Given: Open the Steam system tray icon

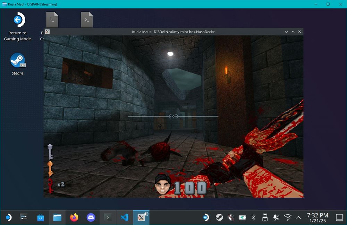Looking at the screenshot, I should tap(219, 217).
